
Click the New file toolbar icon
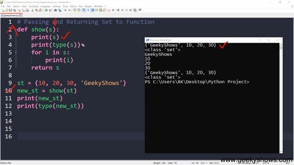3,10
